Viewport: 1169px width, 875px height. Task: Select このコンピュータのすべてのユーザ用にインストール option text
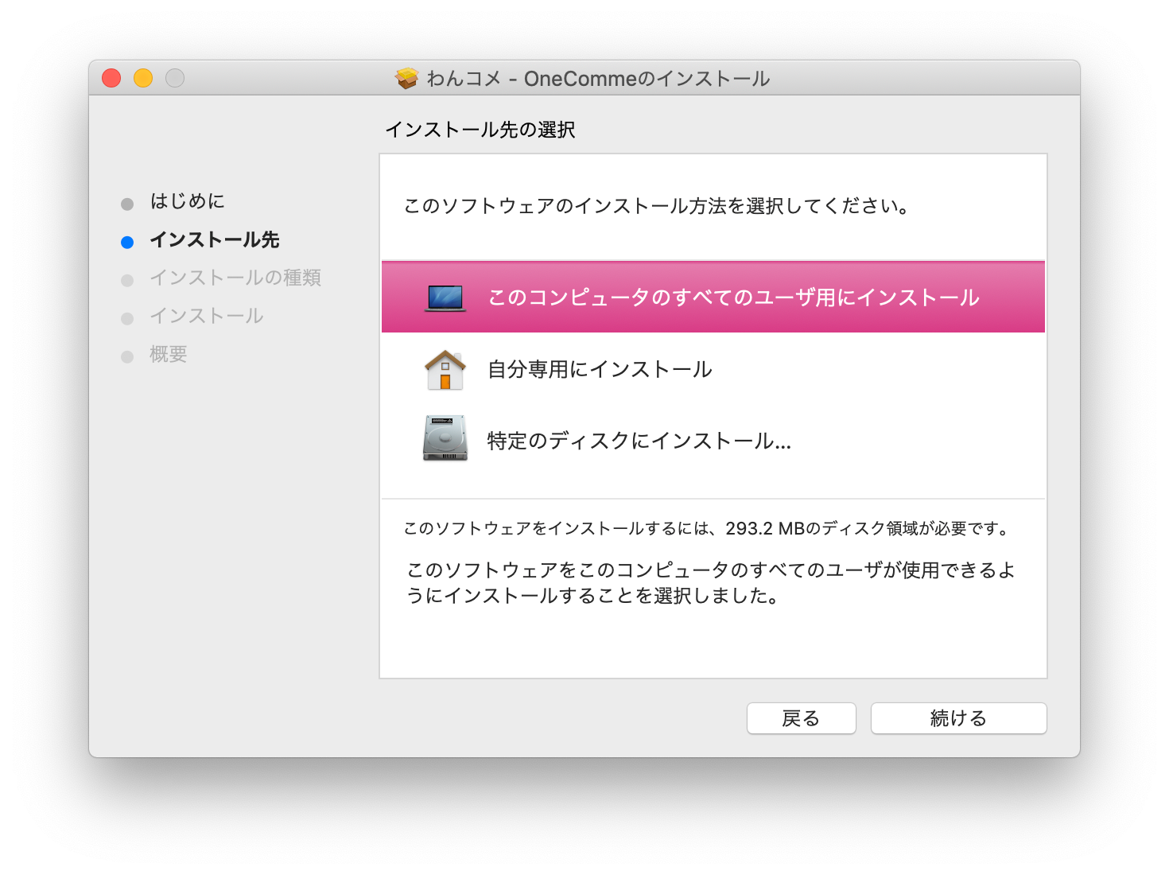733,297
